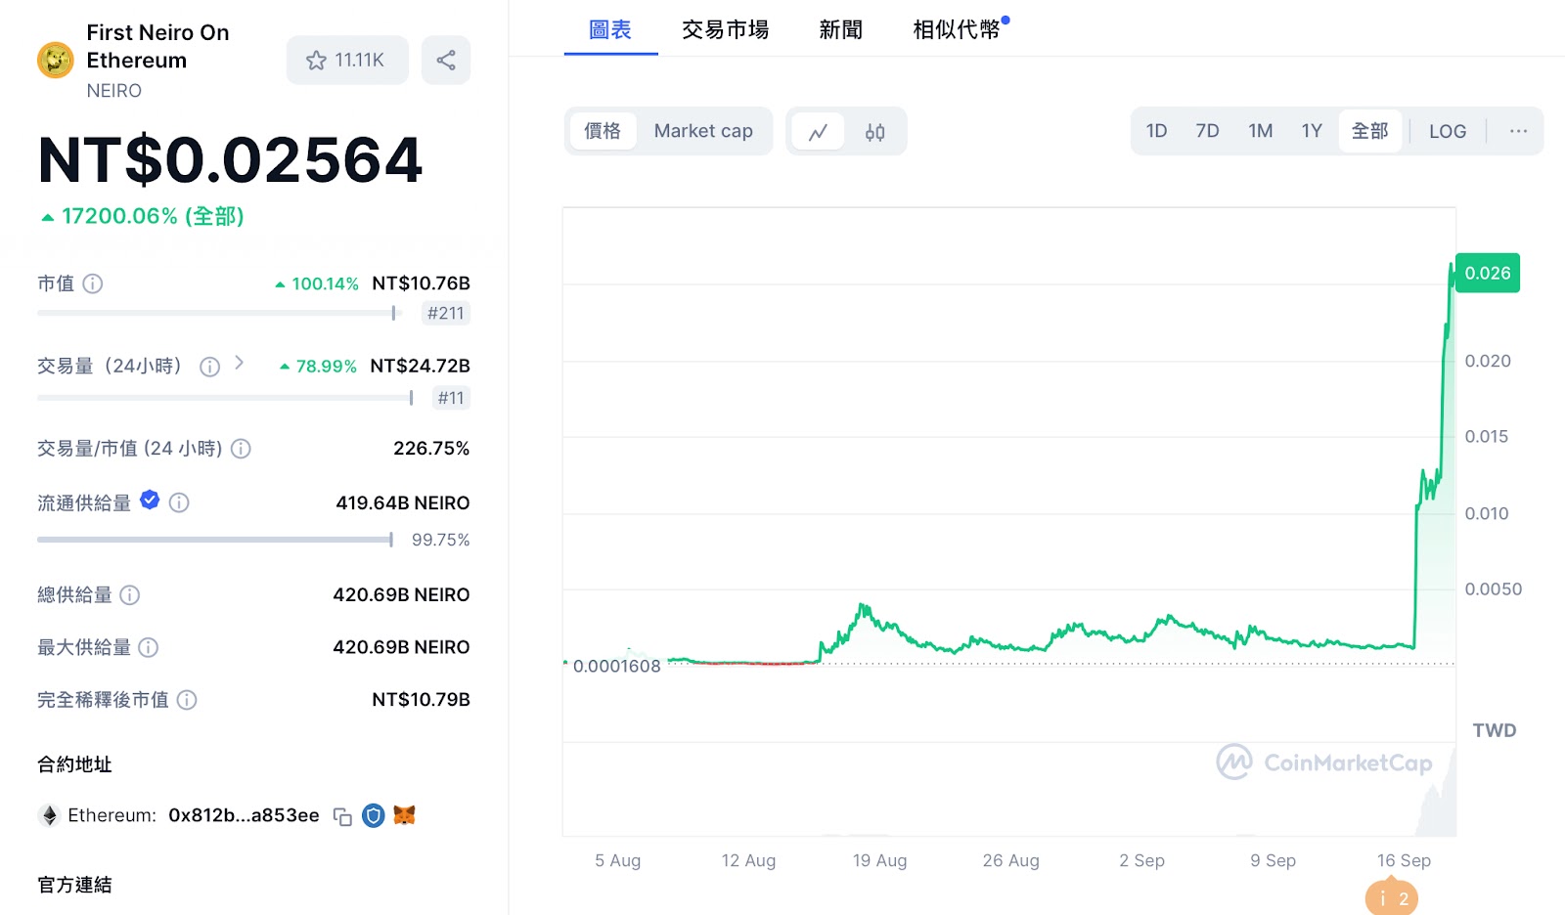
Task: Switch to candlestick chart view
Action: pos(875,131)
